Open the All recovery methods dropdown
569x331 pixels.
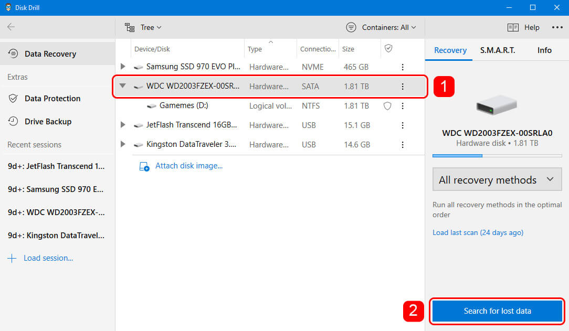497,179
